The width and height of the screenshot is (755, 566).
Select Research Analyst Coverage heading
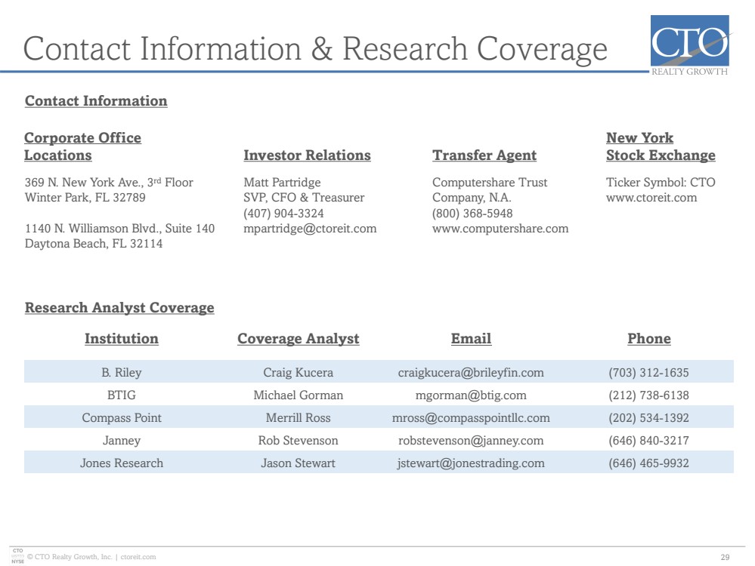click(119, 308)
